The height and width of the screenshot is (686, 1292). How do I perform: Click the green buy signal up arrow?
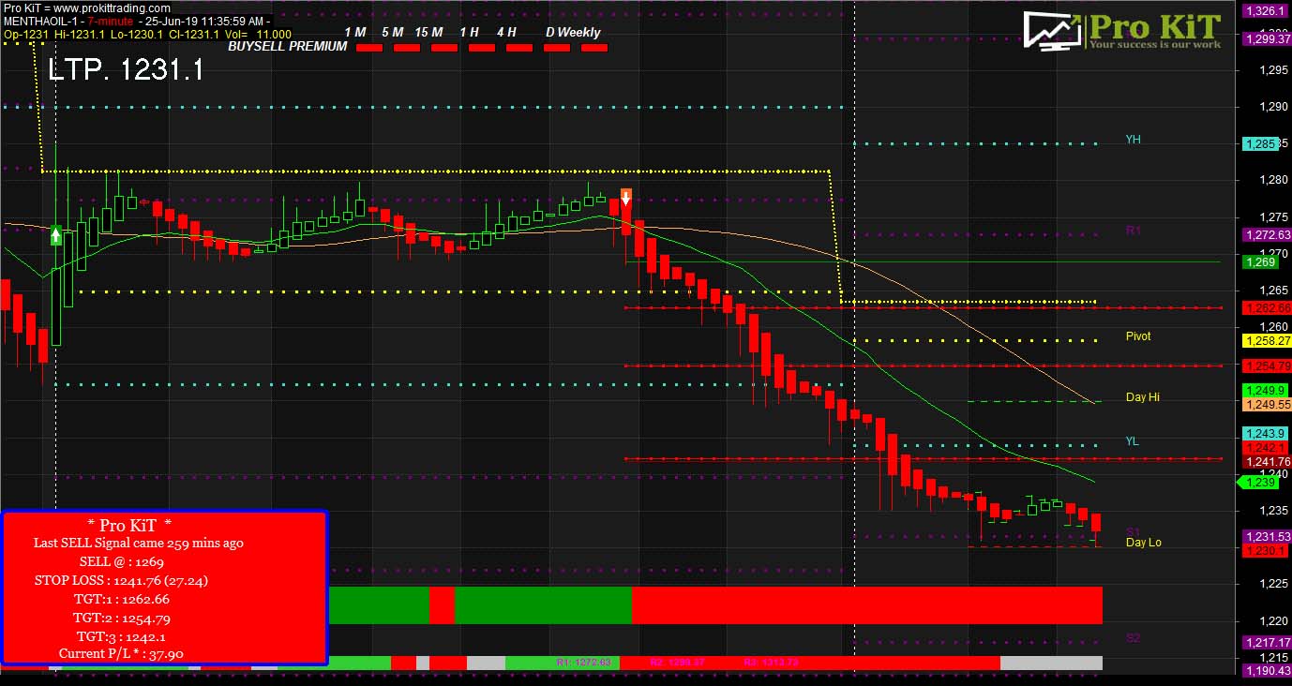click(x=56, y=235)
